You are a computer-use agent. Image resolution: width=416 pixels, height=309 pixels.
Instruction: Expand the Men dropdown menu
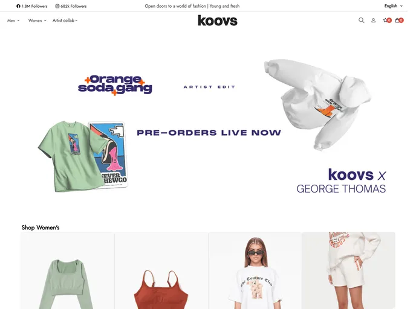point(13,21)
